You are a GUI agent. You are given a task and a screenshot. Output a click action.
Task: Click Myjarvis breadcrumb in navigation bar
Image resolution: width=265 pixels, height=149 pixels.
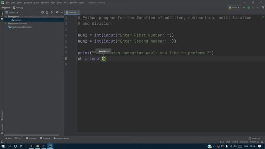point(6,7)
